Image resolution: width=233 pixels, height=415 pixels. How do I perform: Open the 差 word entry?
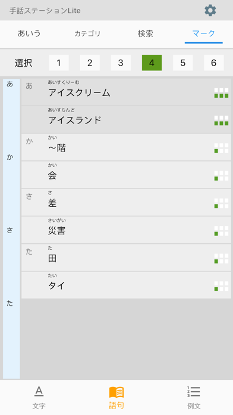tap(126, 203)
